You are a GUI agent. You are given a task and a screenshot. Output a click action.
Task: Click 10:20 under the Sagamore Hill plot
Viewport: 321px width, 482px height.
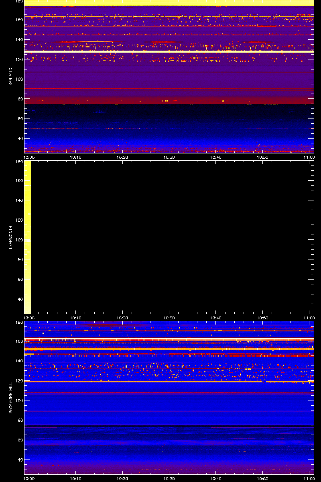[122, 479]
